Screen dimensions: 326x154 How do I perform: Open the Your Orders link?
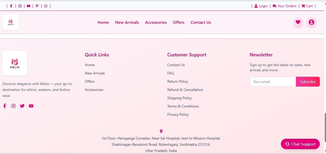click(x=285, y=6)
